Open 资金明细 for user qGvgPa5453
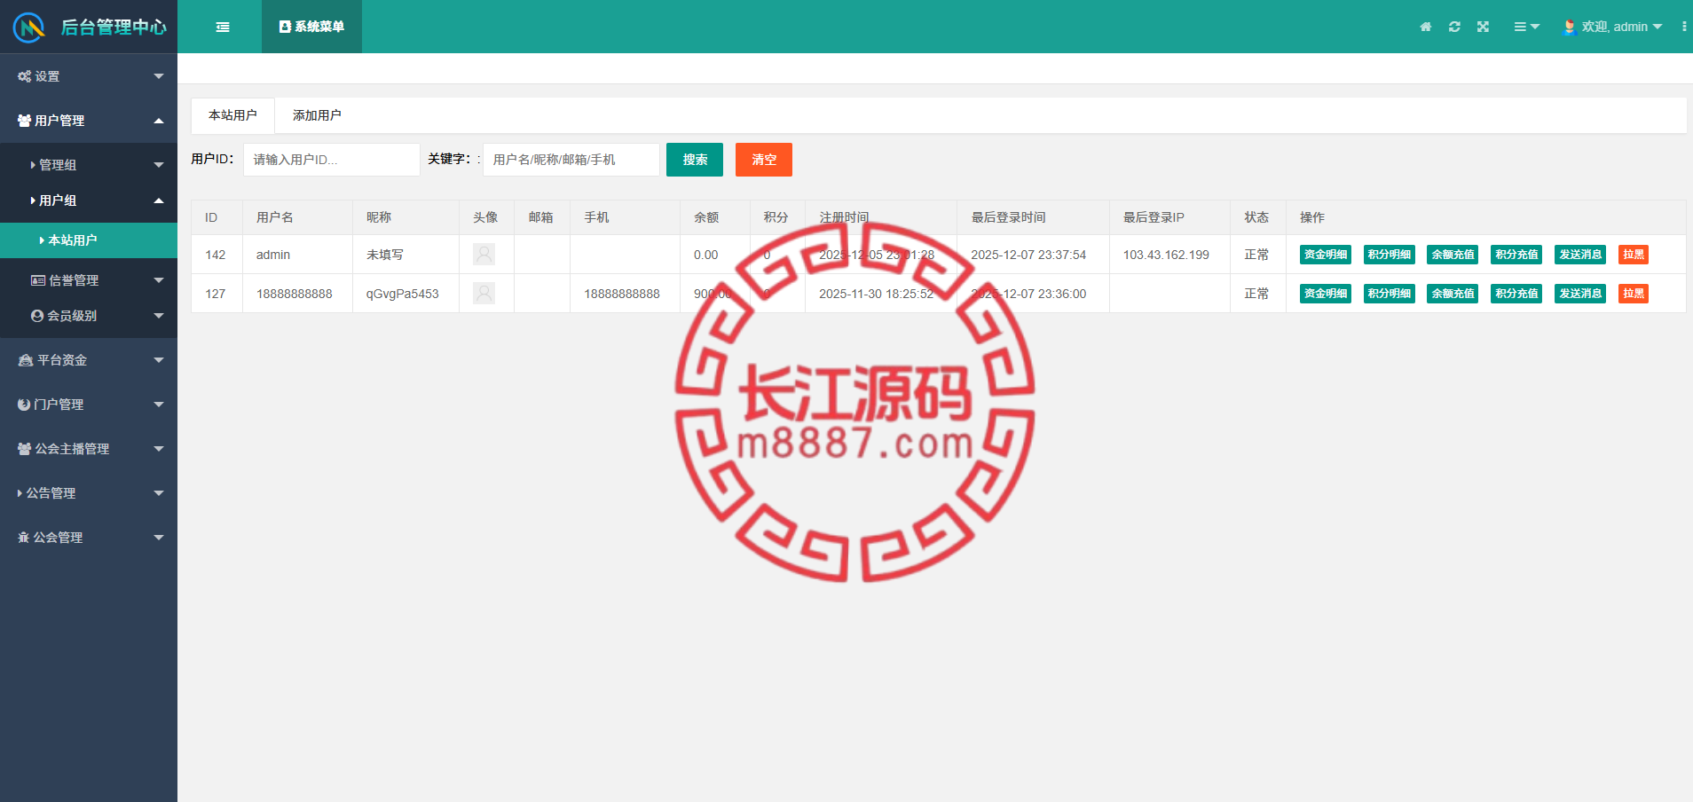Viewport: 1693px width, 802px height. pyautogui.click(x=1326, y=294)
